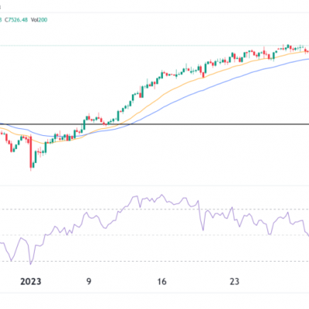The image size is (309, 309).
Task: Click the C7526.48 close price value
Action: [x=16, y=20]
